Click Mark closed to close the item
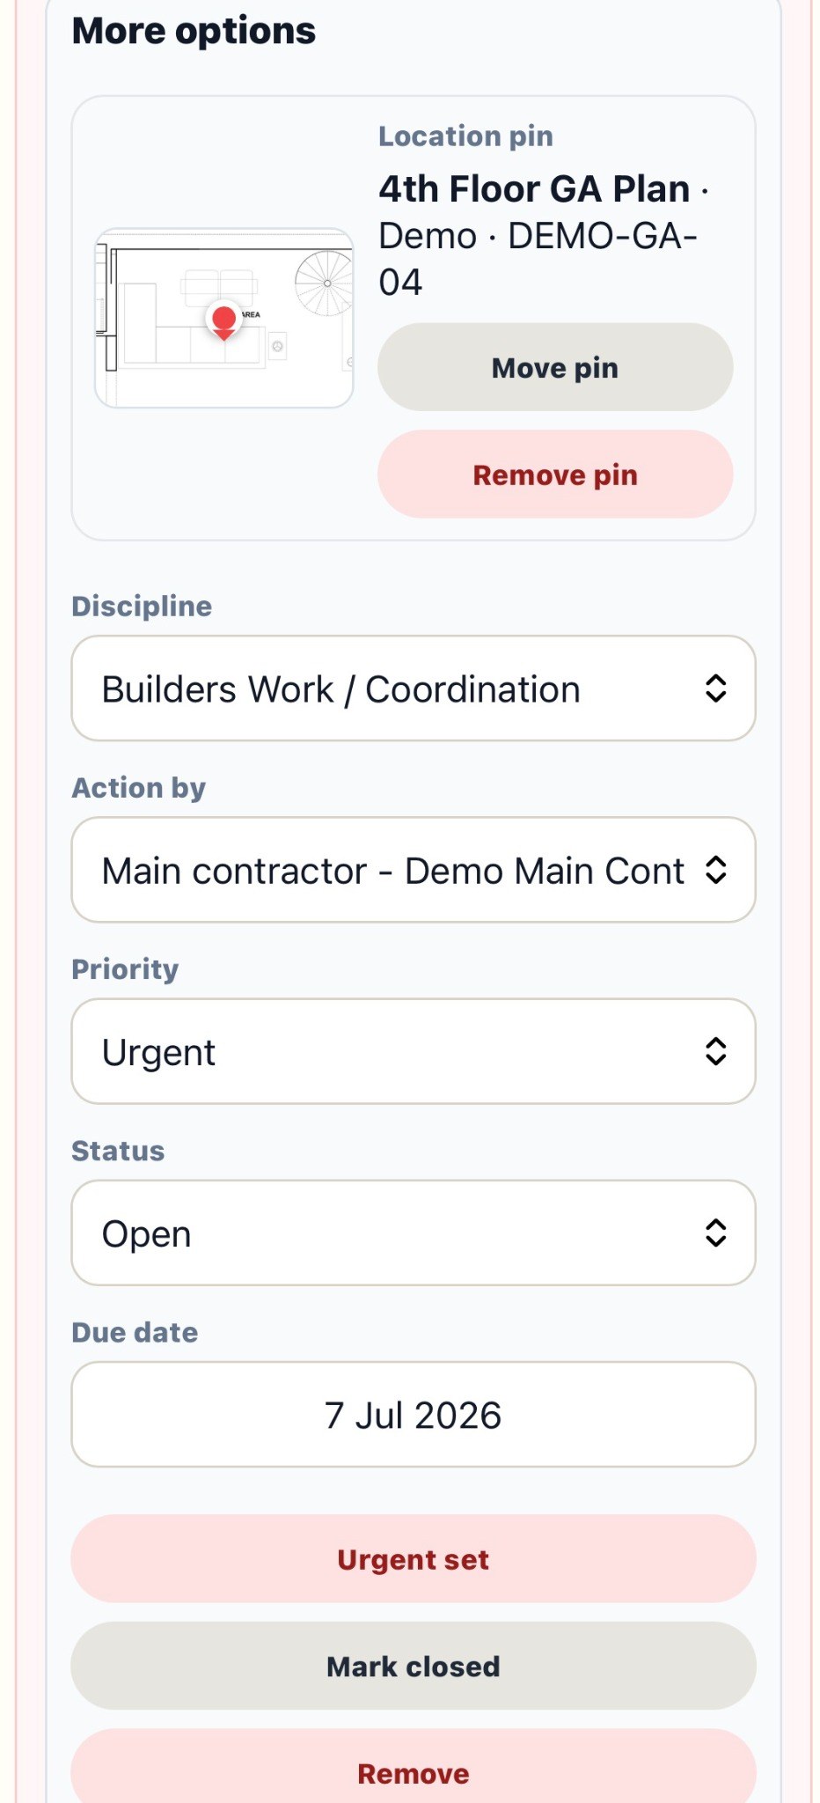The height and width of the screenshot is (1803, 820). pyautogui.click(x=414, y=1666)
